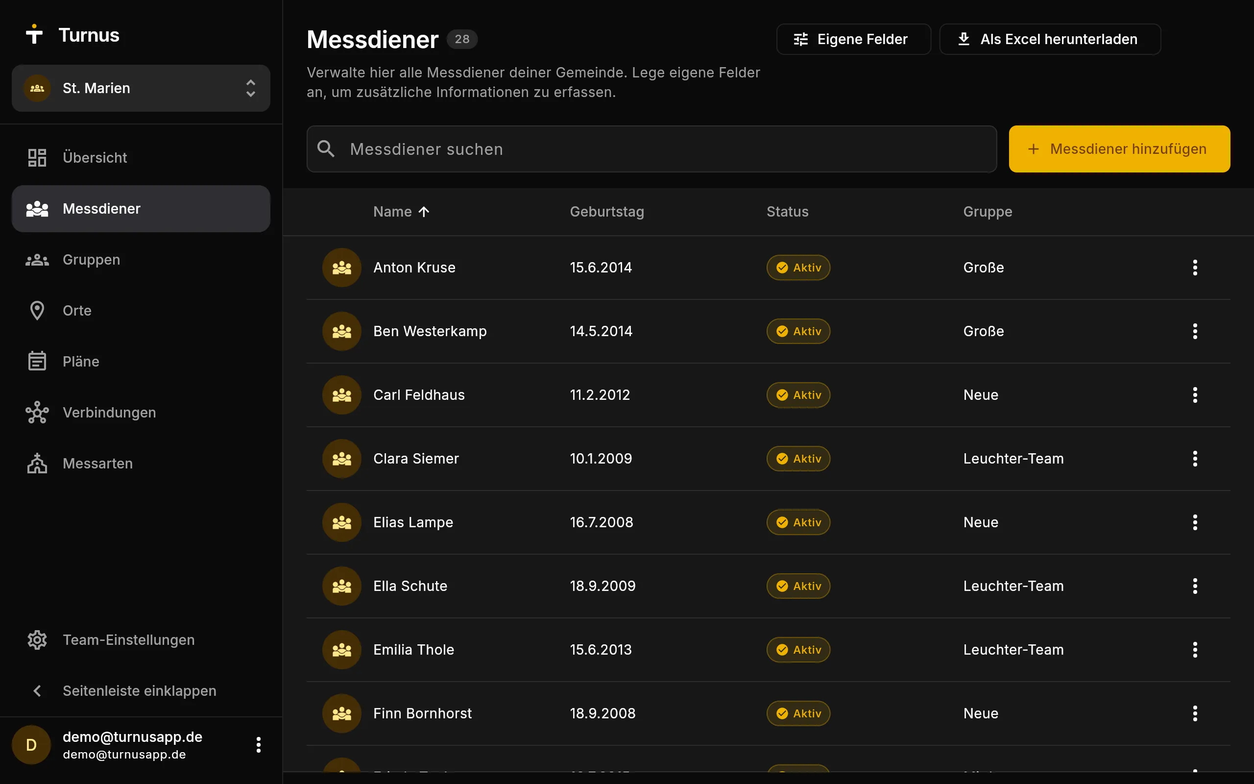Go to Übersicht in the sidebar
Image resolution: width=1254 pixels, height=784 pixels.
pos(141,158)
